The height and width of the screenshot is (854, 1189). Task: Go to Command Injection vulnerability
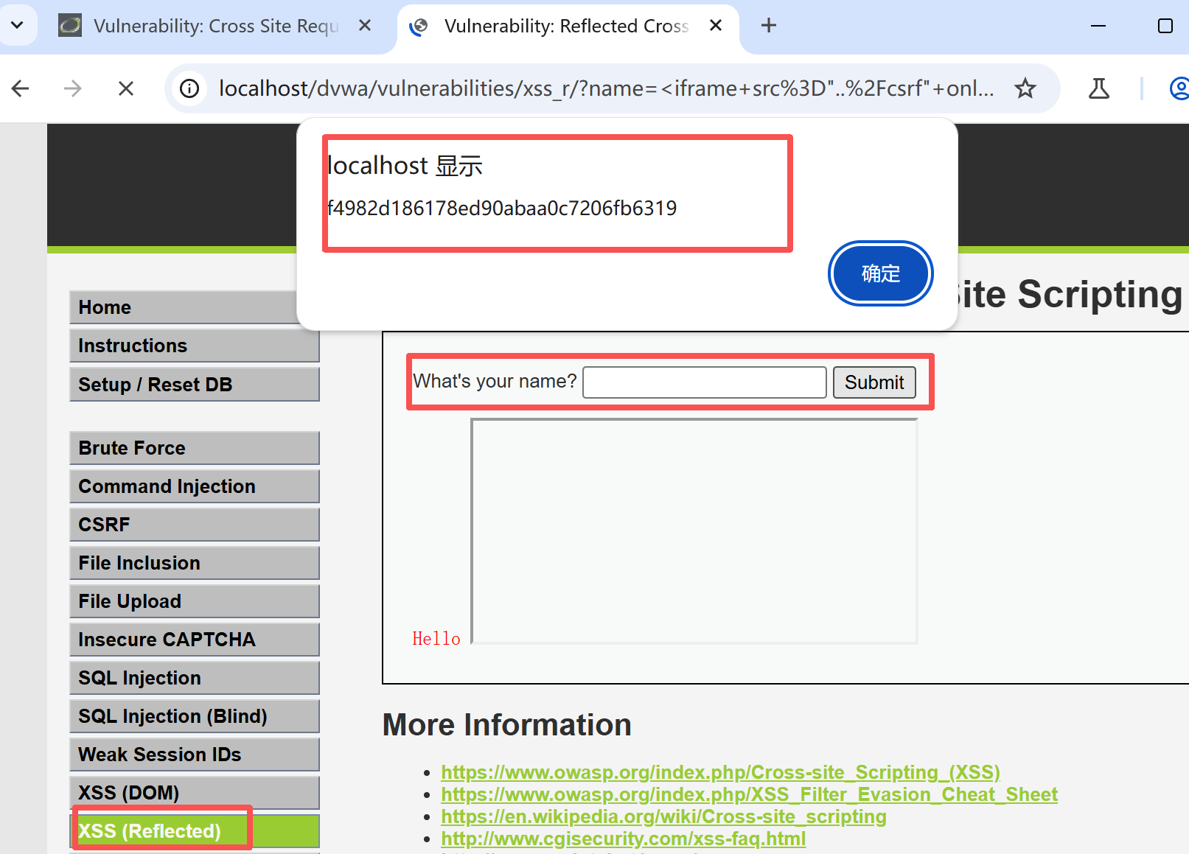click(x=195, y=486)
